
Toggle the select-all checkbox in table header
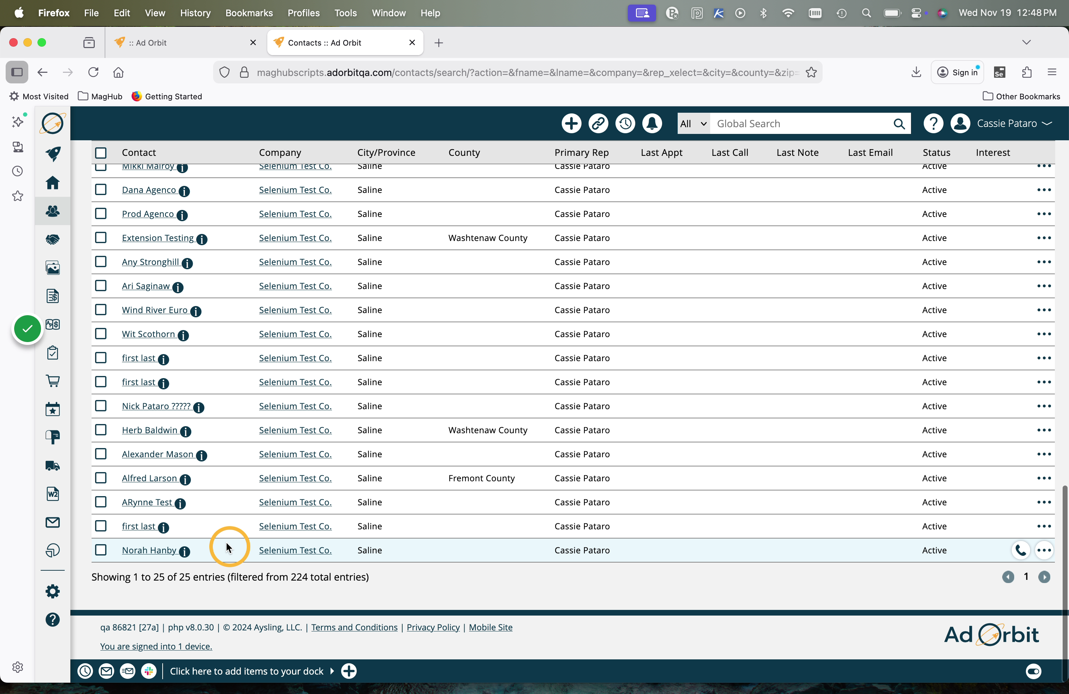pos(101,153)
